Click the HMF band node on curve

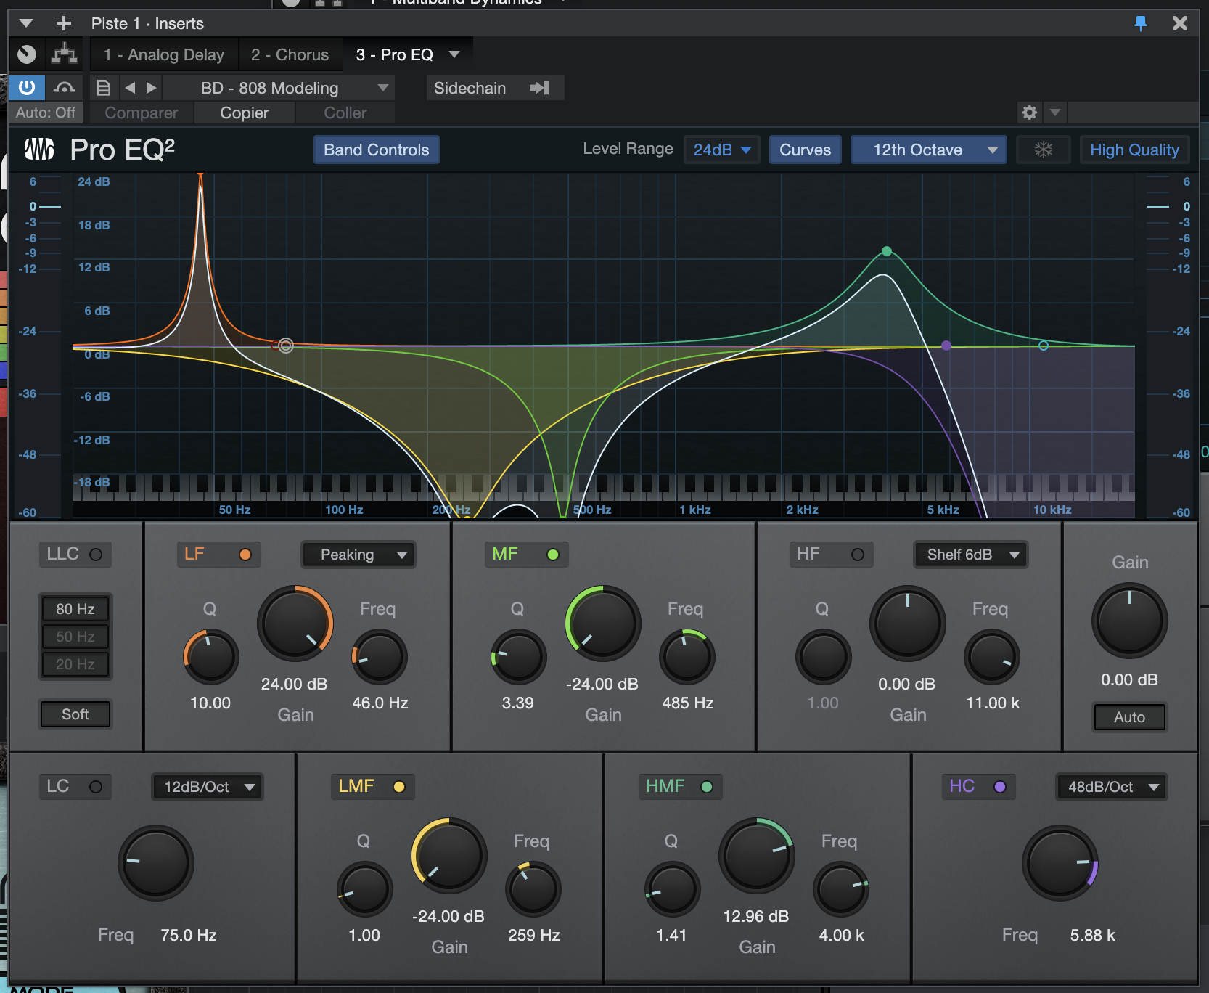(887, 251)
